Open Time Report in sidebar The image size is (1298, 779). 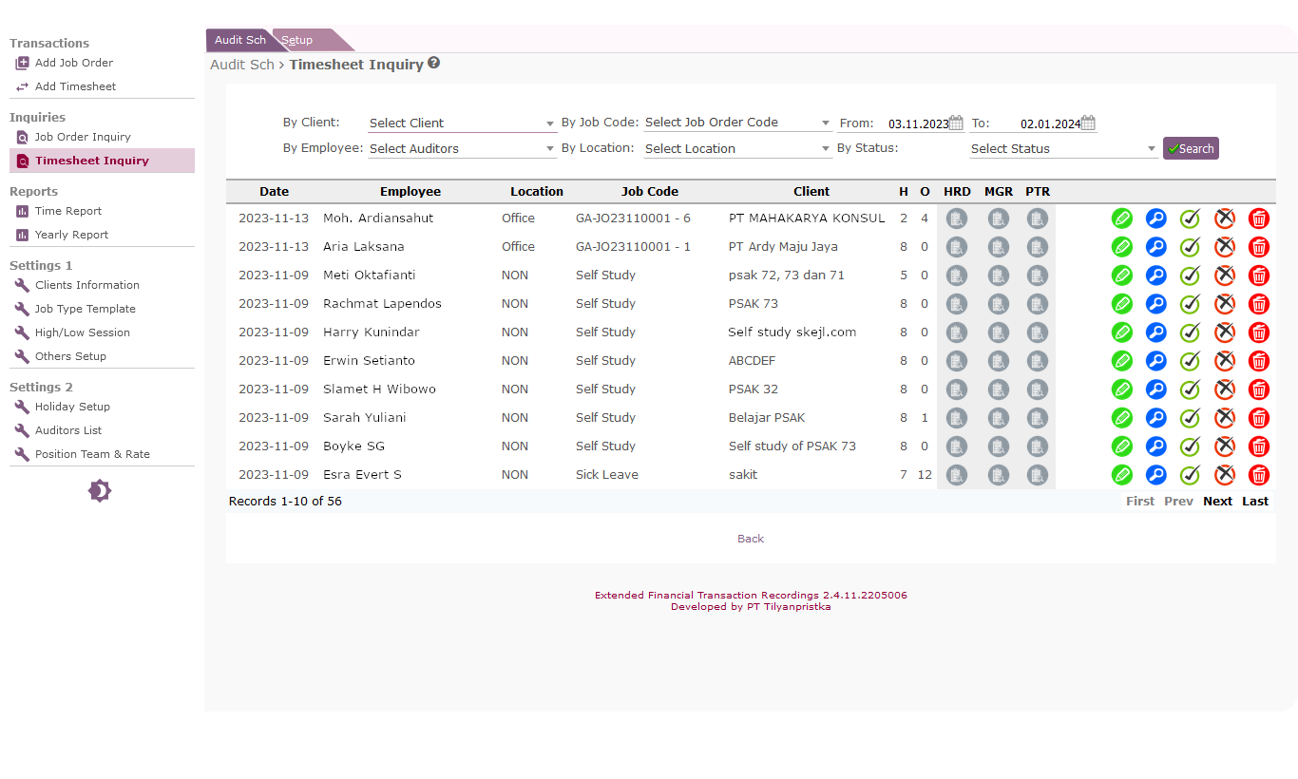pos(68,211)
